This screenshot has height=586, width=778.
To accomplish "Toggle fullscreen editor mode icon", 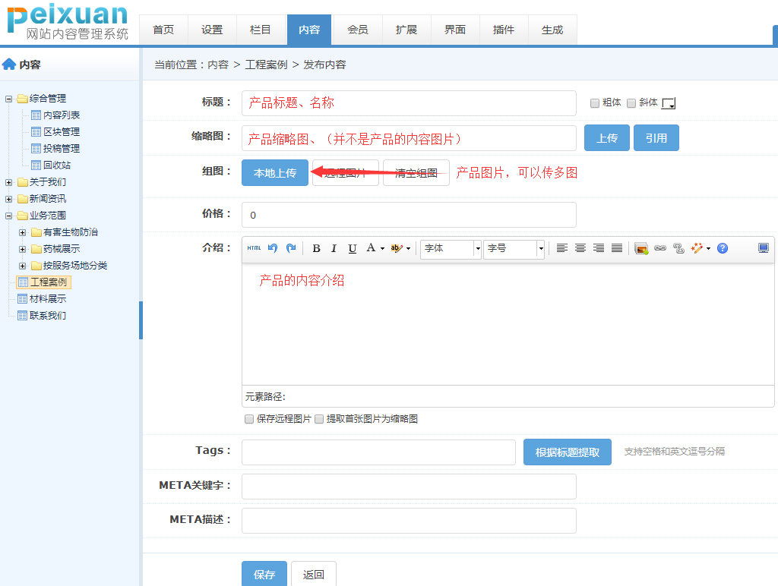I will (764, 248).
